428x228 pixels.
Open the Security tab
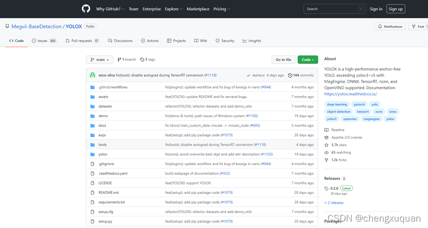click(225, 41)
